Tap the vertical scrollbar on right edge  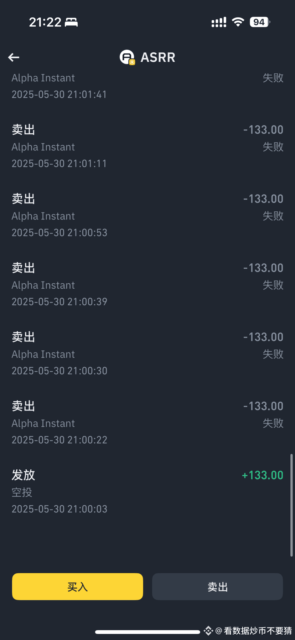pyautogui.click(x=291, y=505)
